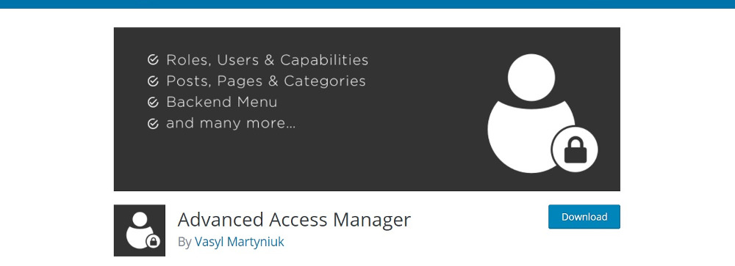Click the small padlock in plugin thumbnail

point(153,242)
